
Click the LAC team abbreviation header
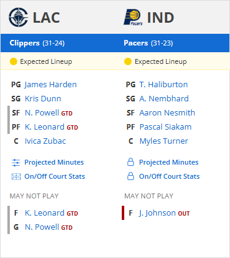click(x=46, y=18)
